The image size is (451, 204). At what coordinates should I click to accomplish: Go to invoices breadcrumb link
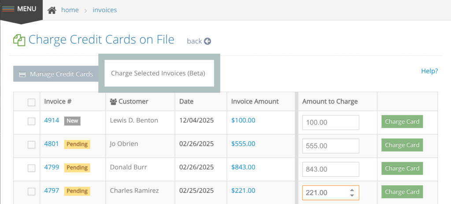point(105,10)
